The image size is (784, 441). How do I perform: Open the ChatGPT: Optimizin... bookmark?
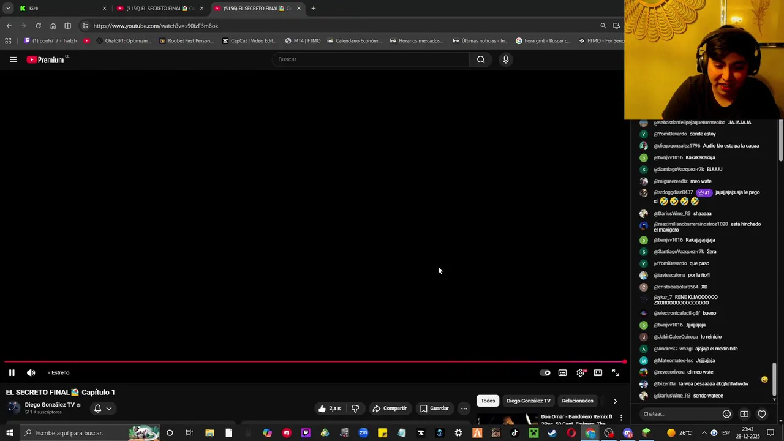123,41
